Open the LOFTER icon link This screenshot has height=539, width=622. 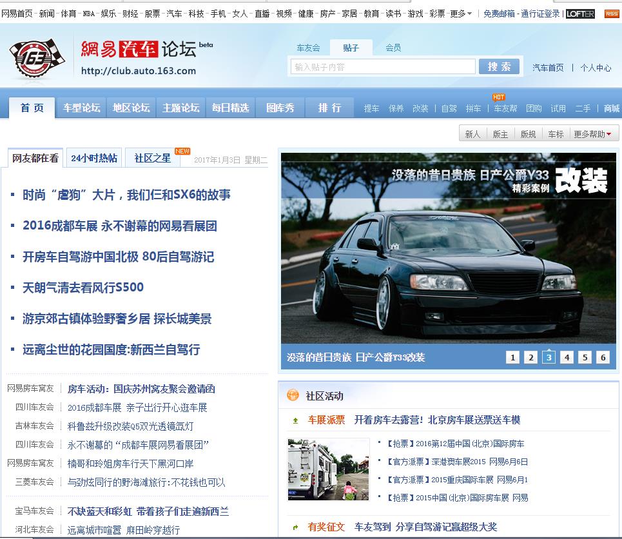(580, 14)
